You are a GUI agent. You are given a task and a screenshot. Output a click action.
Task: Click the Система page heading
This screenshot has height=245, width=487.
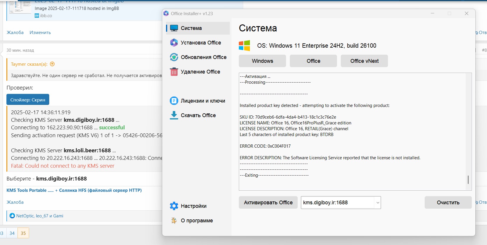coord(258,28)
